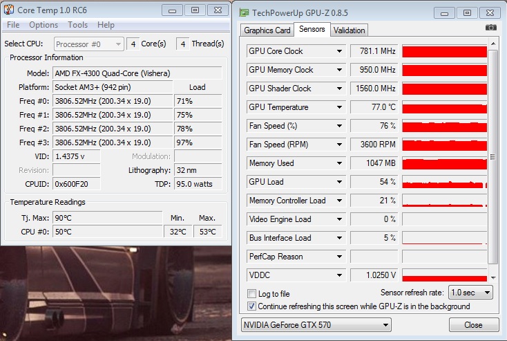Screen dimensions: 507x341
Task: Click the VID value 1.4375 v
Action: 76,156
